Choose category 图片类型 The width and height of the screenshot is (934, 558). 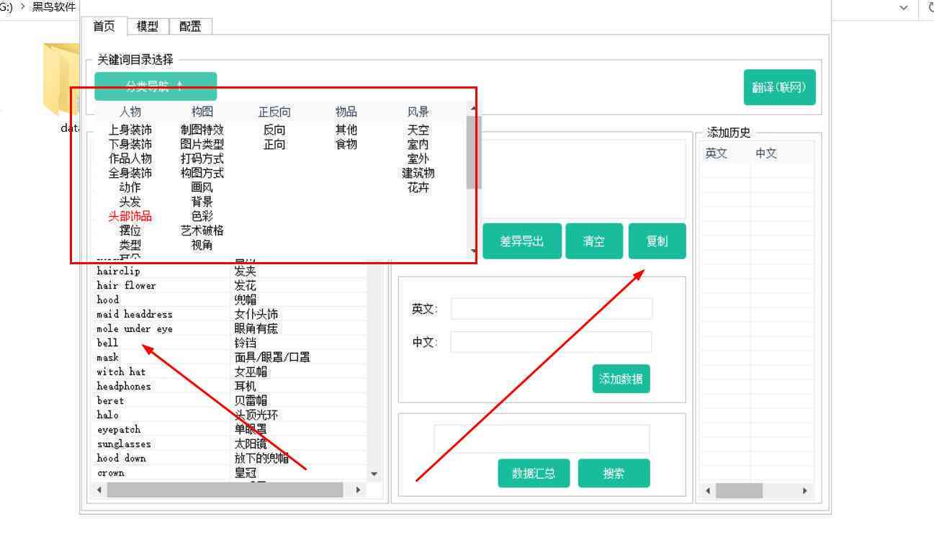[x=202, y=145]
